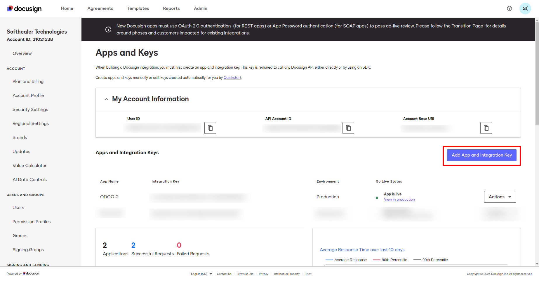The width and height of the screenshot is (539, 281).
Task: Open the user profile avatar menu
Action: pos(525,8)
